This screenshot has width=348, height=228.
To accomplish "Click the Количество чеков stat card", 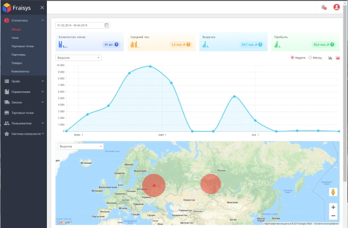I will click(x=89, y=42).
